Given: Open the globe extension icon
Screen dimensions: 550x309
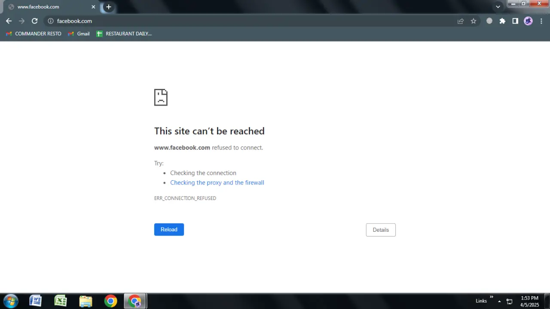Looking at the screenshot, I should click(x=489, y=21).
